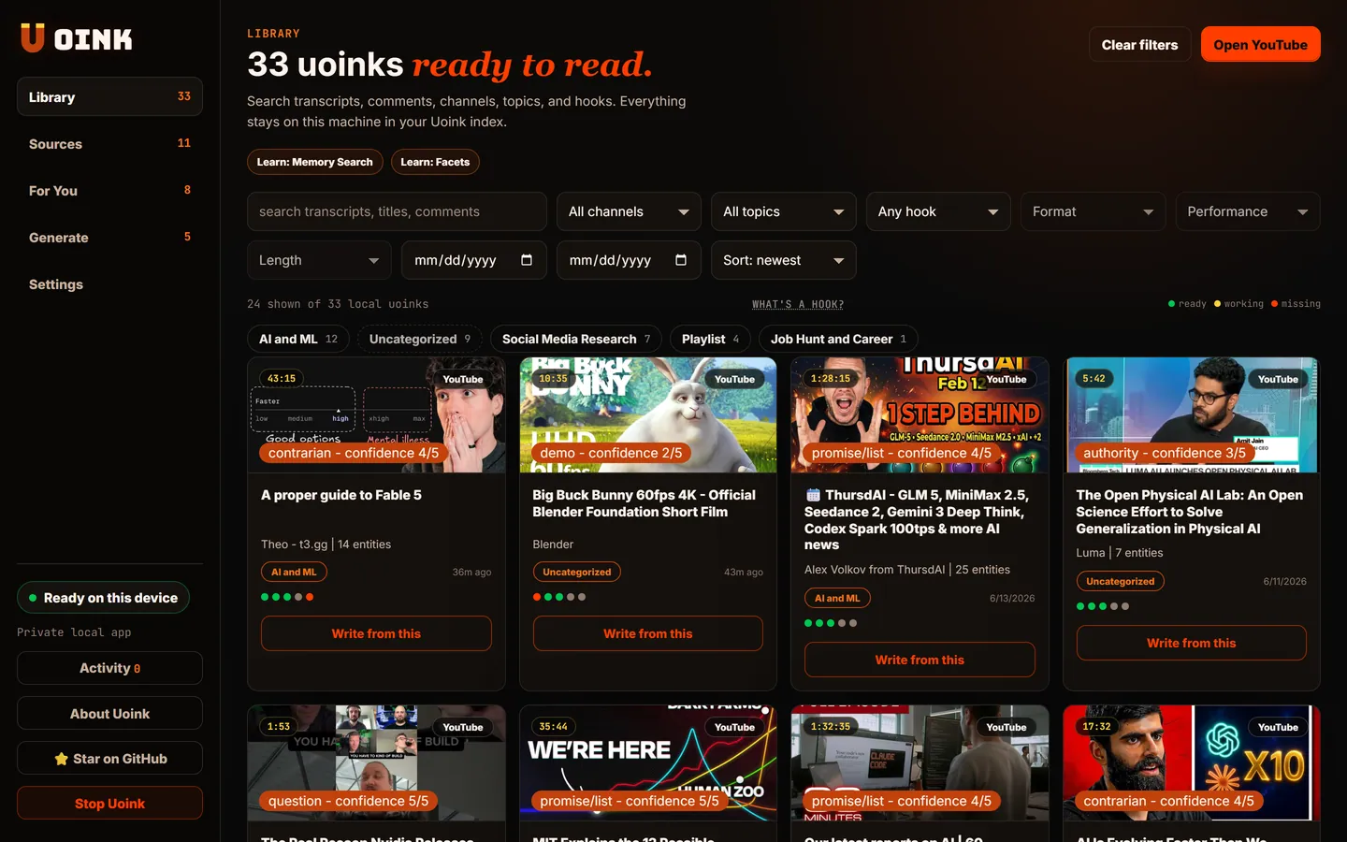Open About Uoink
1347x842 pixels.
pos(109,713)
